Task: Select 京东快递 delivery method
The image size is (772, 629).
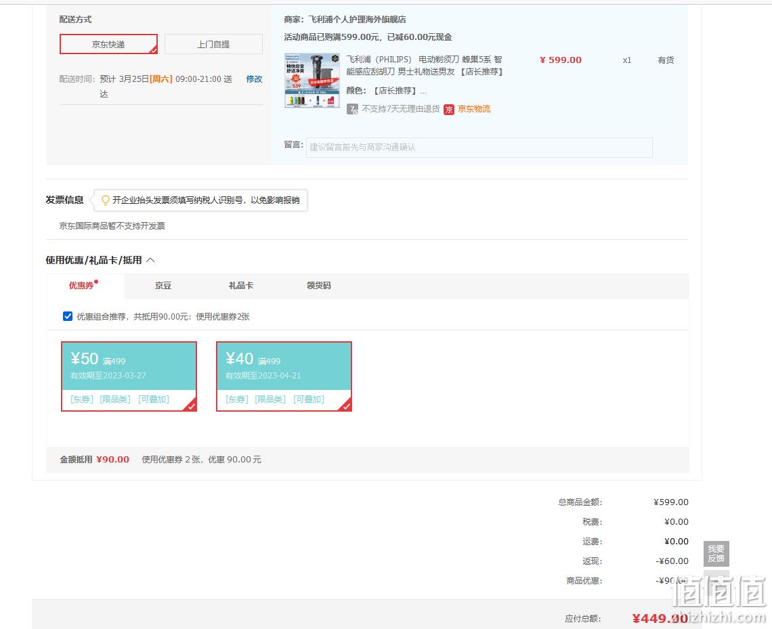Action: (108, 44)
